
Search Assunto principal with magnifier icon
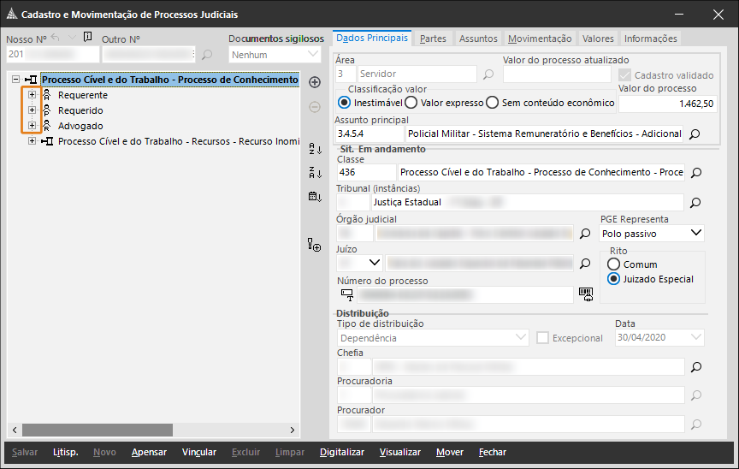pos(695,134)
